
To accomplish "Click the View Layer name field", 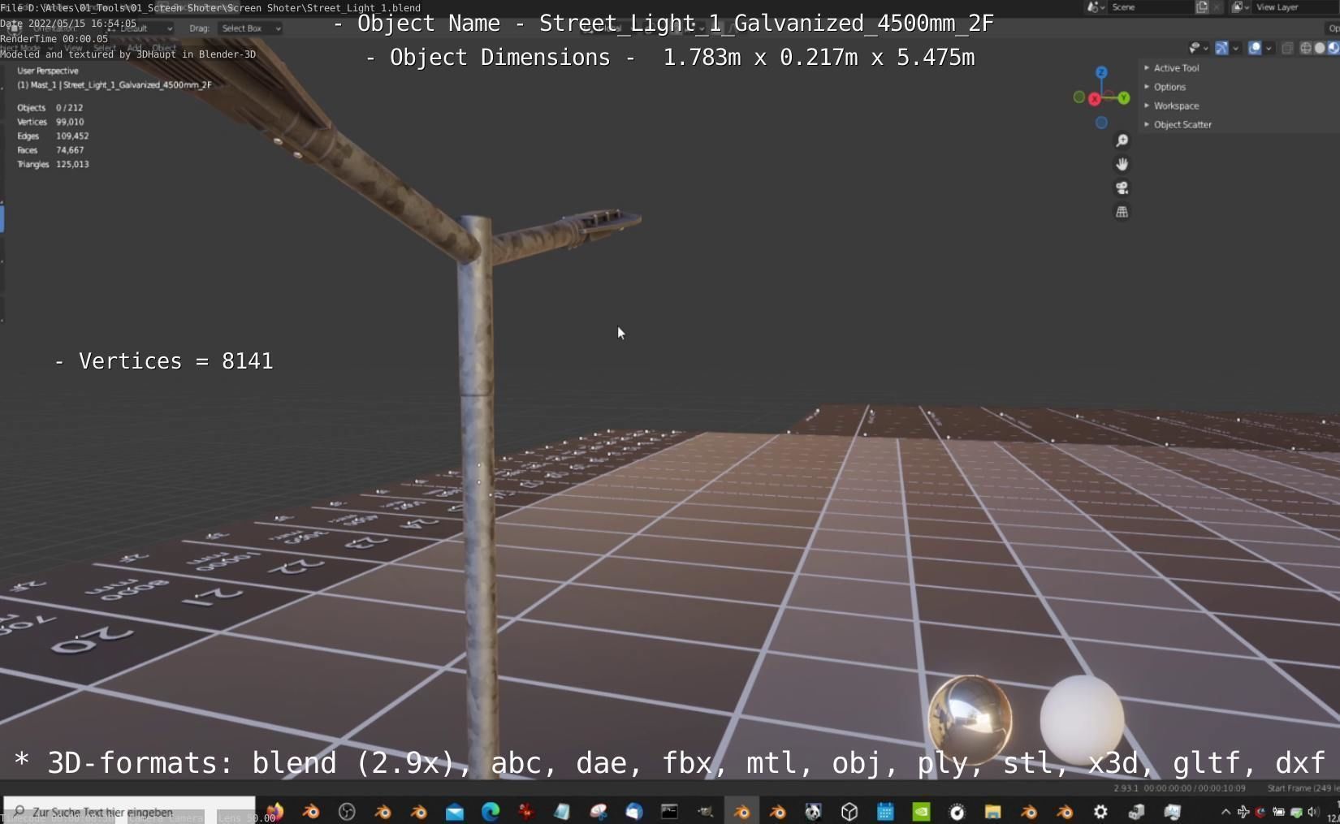I will [x=1295, y=6].
